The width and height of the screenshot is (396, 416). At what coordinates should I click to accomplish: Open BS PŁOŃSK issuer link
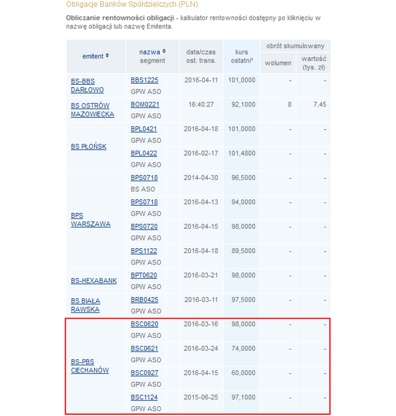tap(88, 147)
